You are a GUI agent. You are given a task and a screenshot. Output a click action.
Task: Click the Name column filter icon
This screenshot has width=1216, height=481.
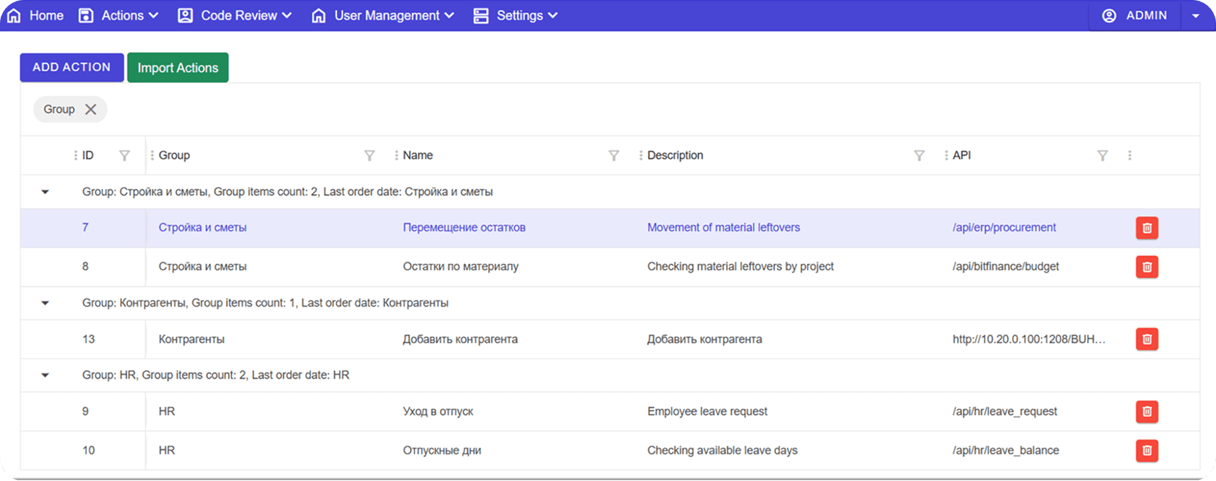point(613,155)
